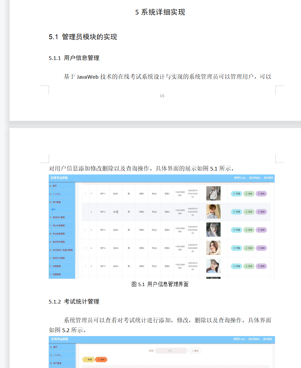
Task: Click the 考试统计管理 sidebar icon
Action: coord(50,218)
